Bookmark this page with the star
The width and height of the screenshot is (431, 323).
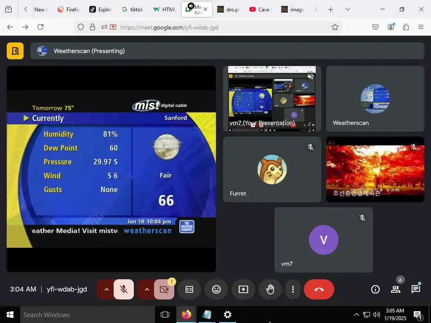335,27
